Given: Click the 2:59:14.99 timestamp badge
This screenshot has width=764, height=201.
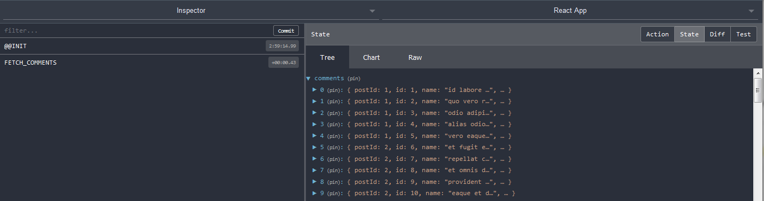Looking at the screenshot, I should pyautogui.click(x=282, y=46).
